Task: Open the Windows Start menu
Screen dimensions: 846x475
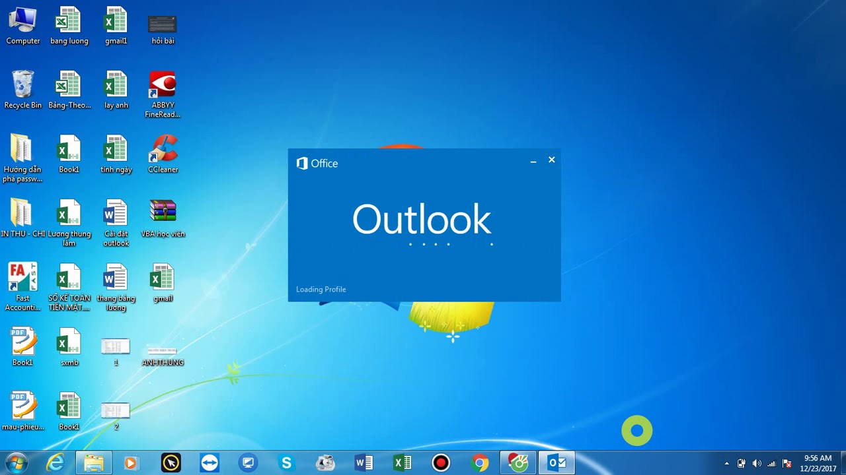Action: point(16,463)
